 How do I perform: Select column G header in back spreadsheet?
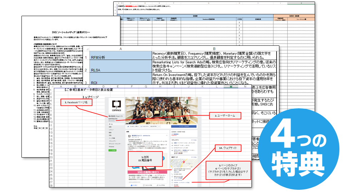tap(209, 3)
